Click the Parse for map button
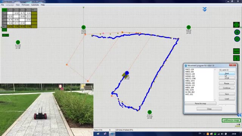Screen dimensions: 242x136 (200, 104)
